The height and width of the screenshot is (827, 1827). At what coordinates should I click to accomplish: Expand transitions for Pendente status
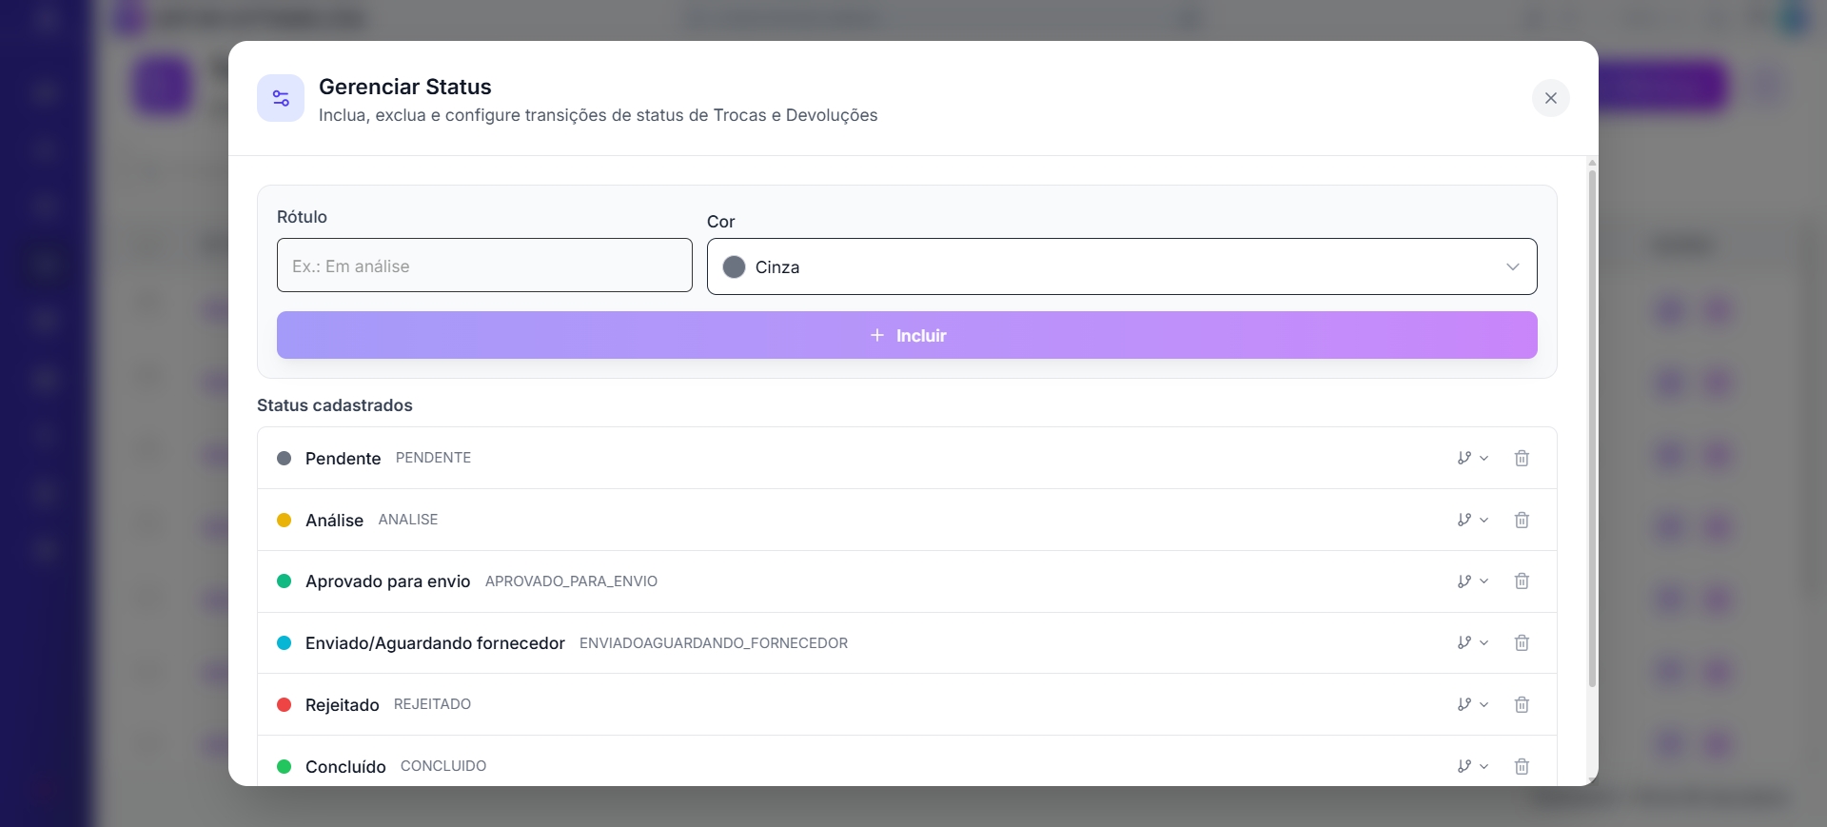tap(1472, 458)
